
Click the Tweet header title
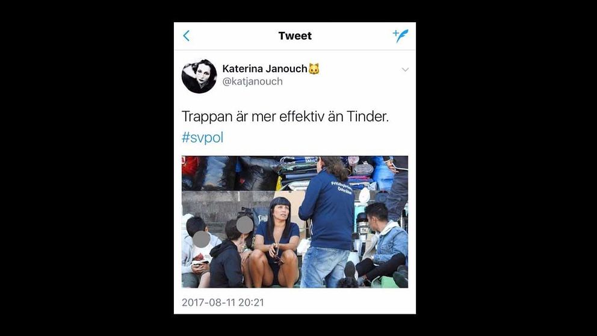click(x=295, y=36)
